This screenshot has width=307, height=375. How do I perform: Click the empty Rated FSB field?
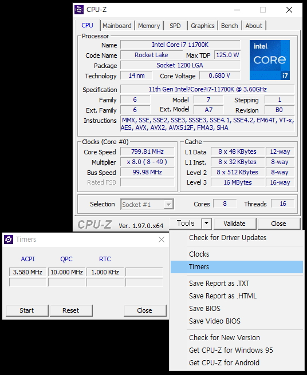click(x=147, y=182)
